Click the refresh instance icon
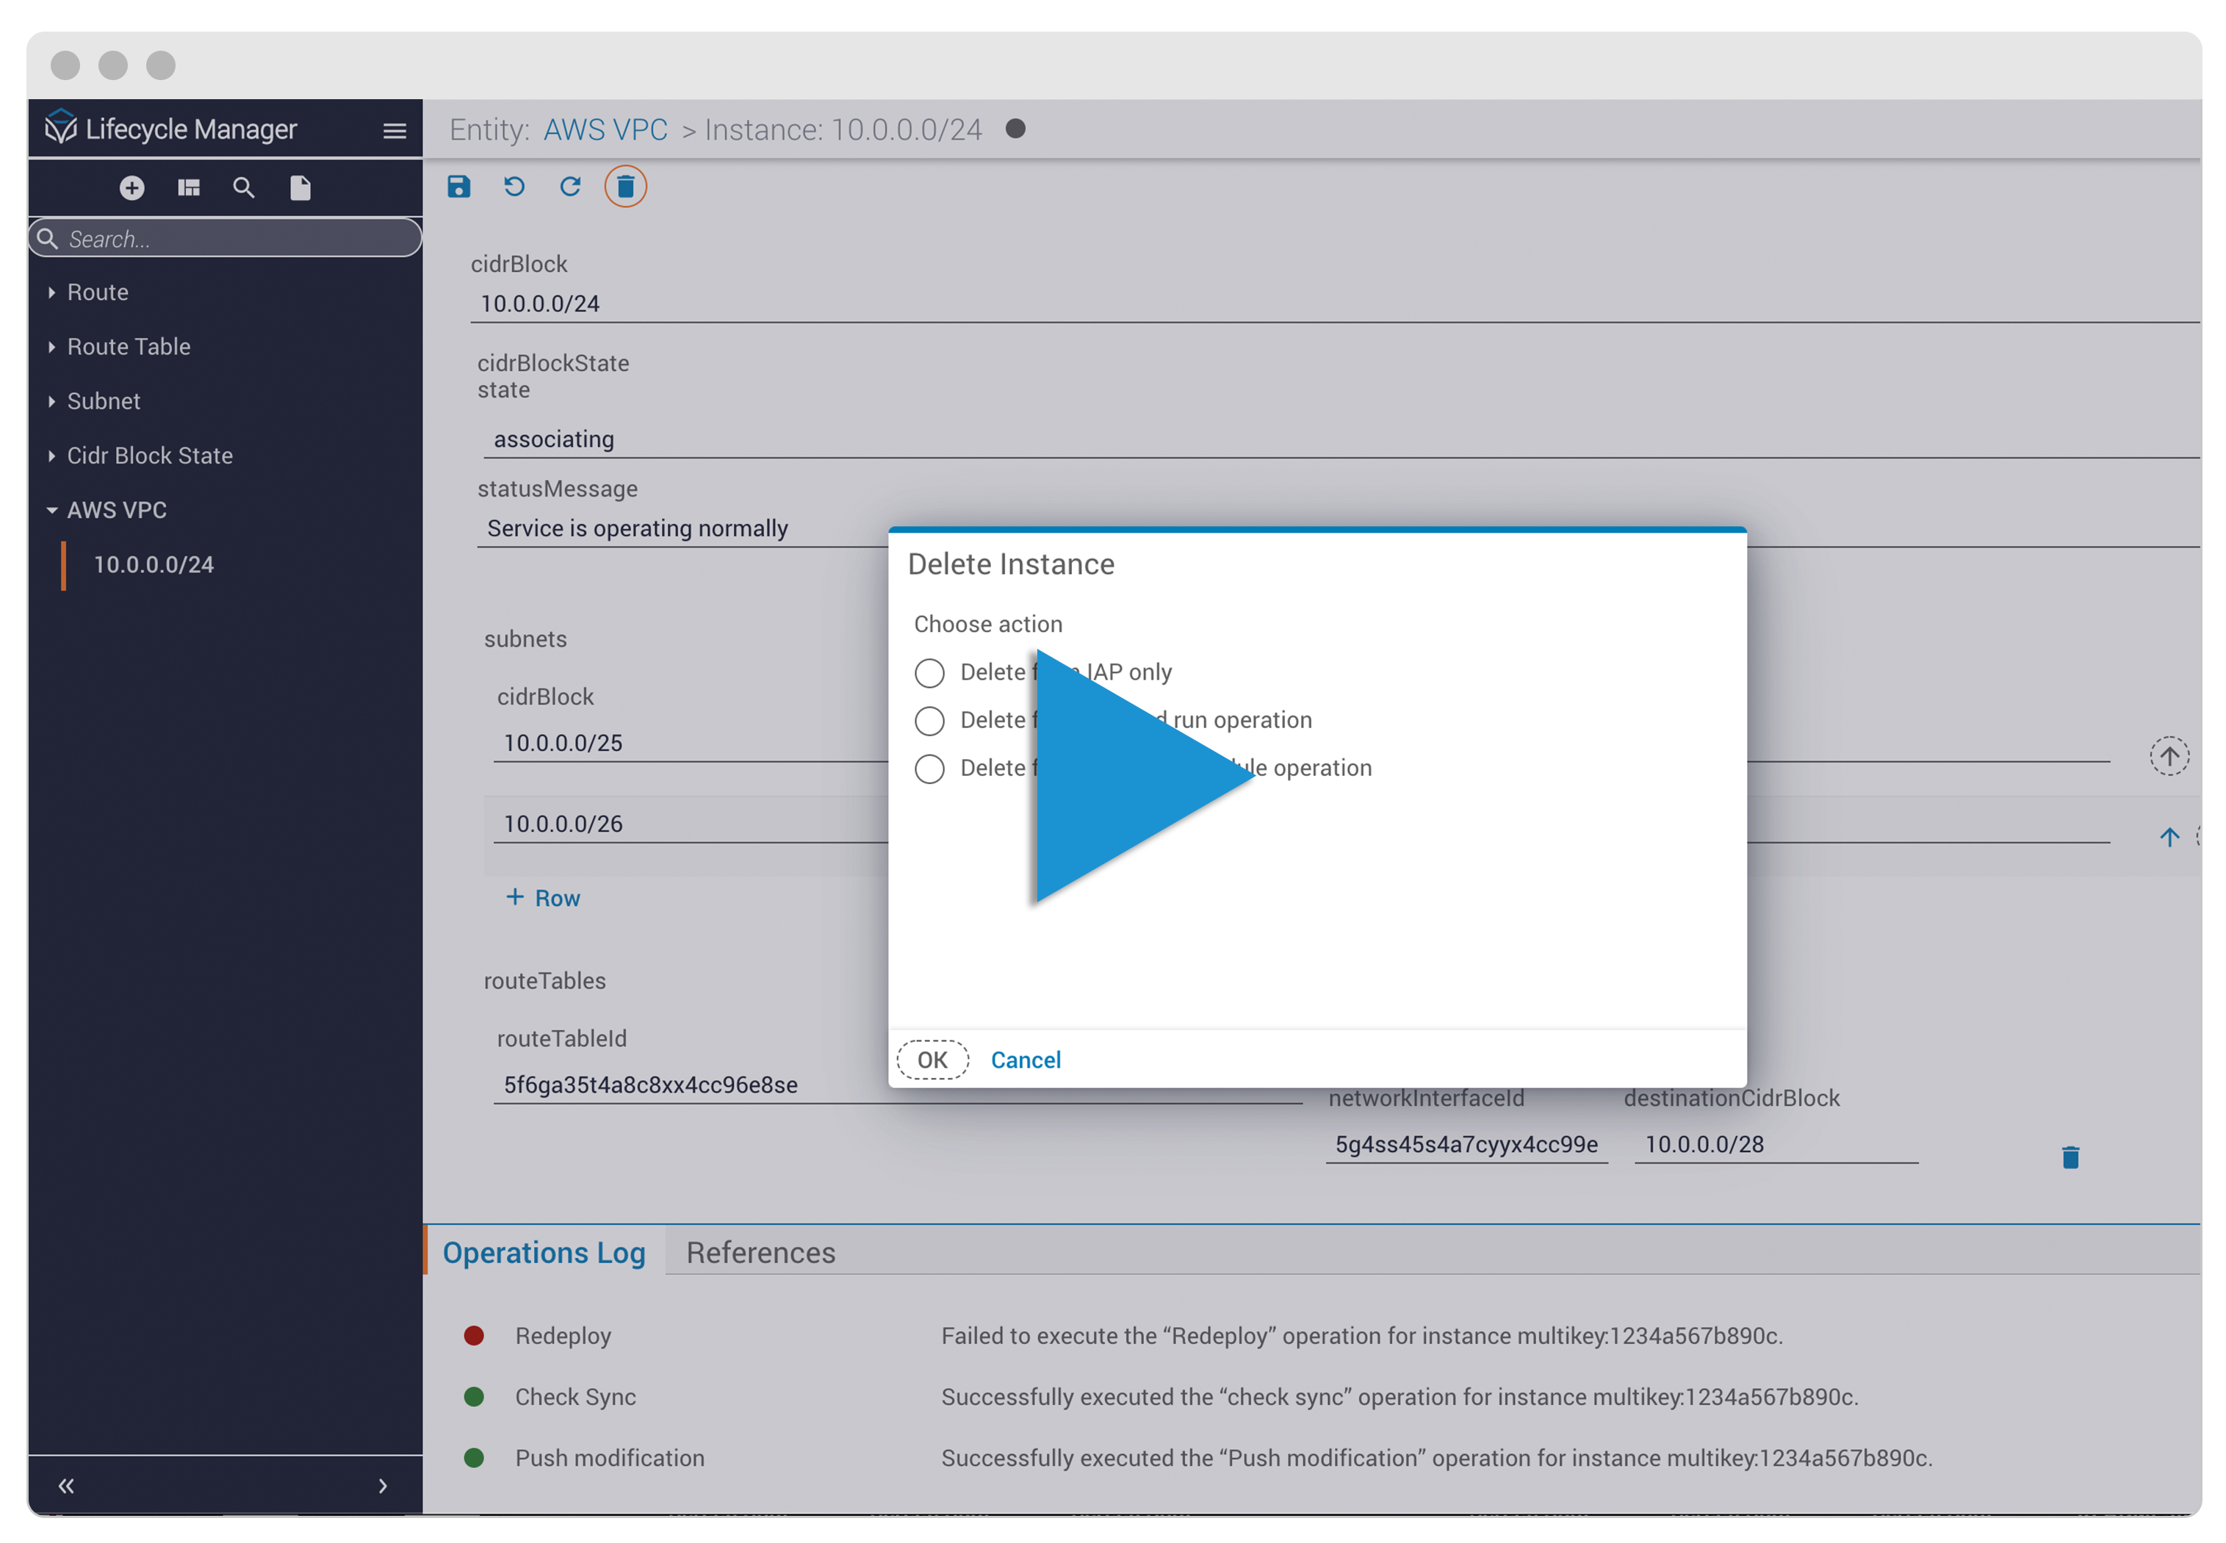Viewport: 2226px width, 1543px height. (570, 187)
